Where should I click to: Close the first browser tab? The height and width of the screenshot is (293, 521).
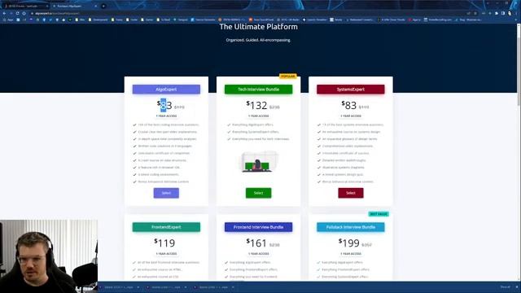coord(46,6)
